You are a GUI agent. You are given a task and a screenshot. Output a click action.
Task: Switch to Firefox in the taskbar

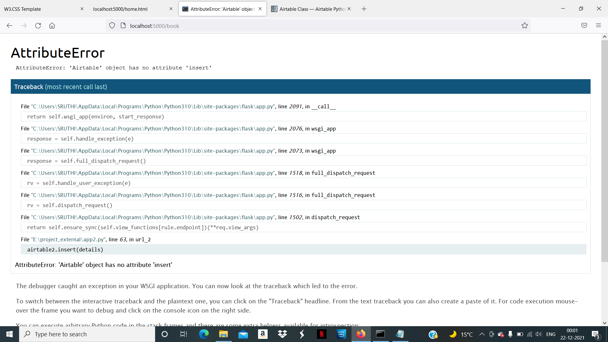361,334
